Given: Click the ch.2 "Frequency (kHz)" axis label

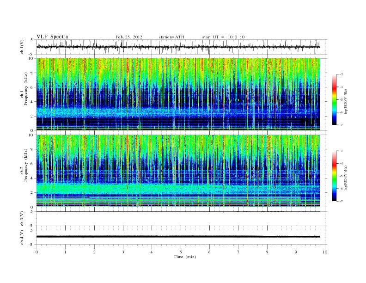Looking at the screenshot, I should 25,166.
